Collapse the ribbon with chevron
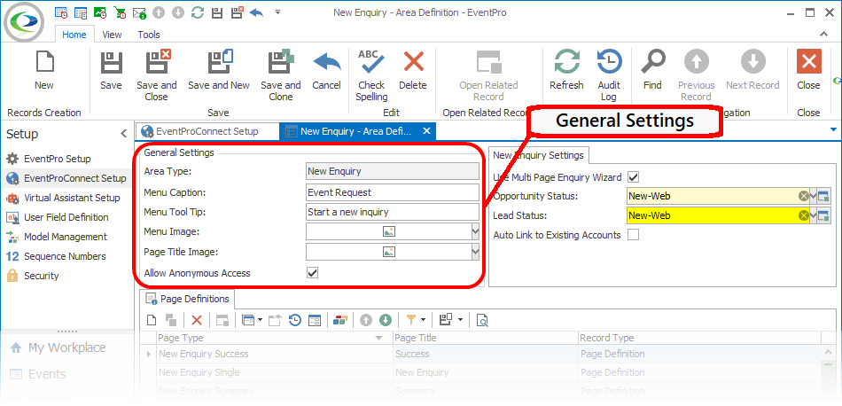 (823, 34)
